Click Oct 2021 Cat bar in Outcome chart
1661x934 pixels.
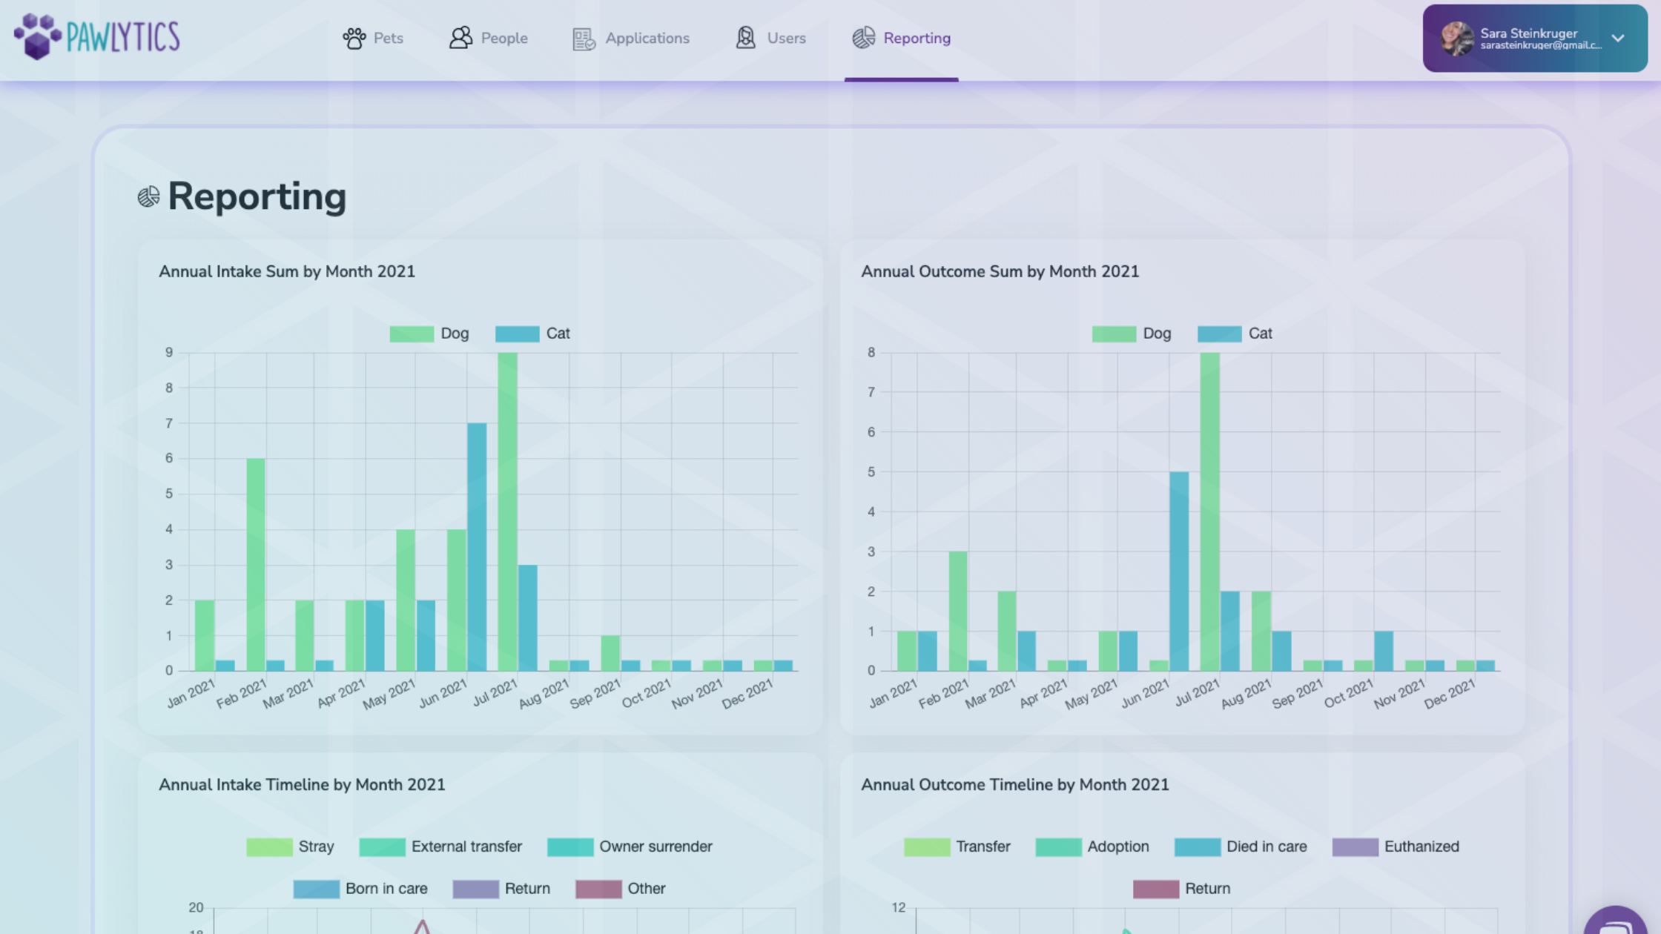(x=1384, y=651)
